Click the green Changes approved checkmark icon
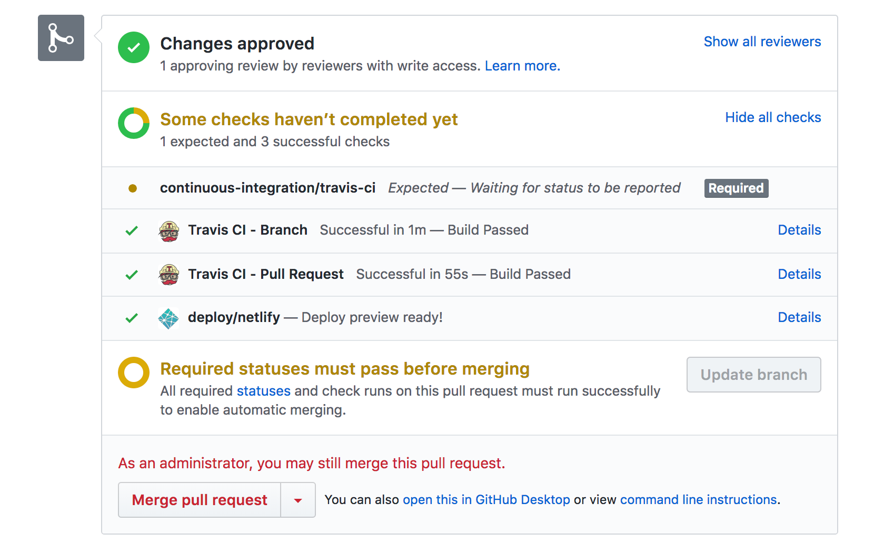874x543 pixels. tap(134, 47)
